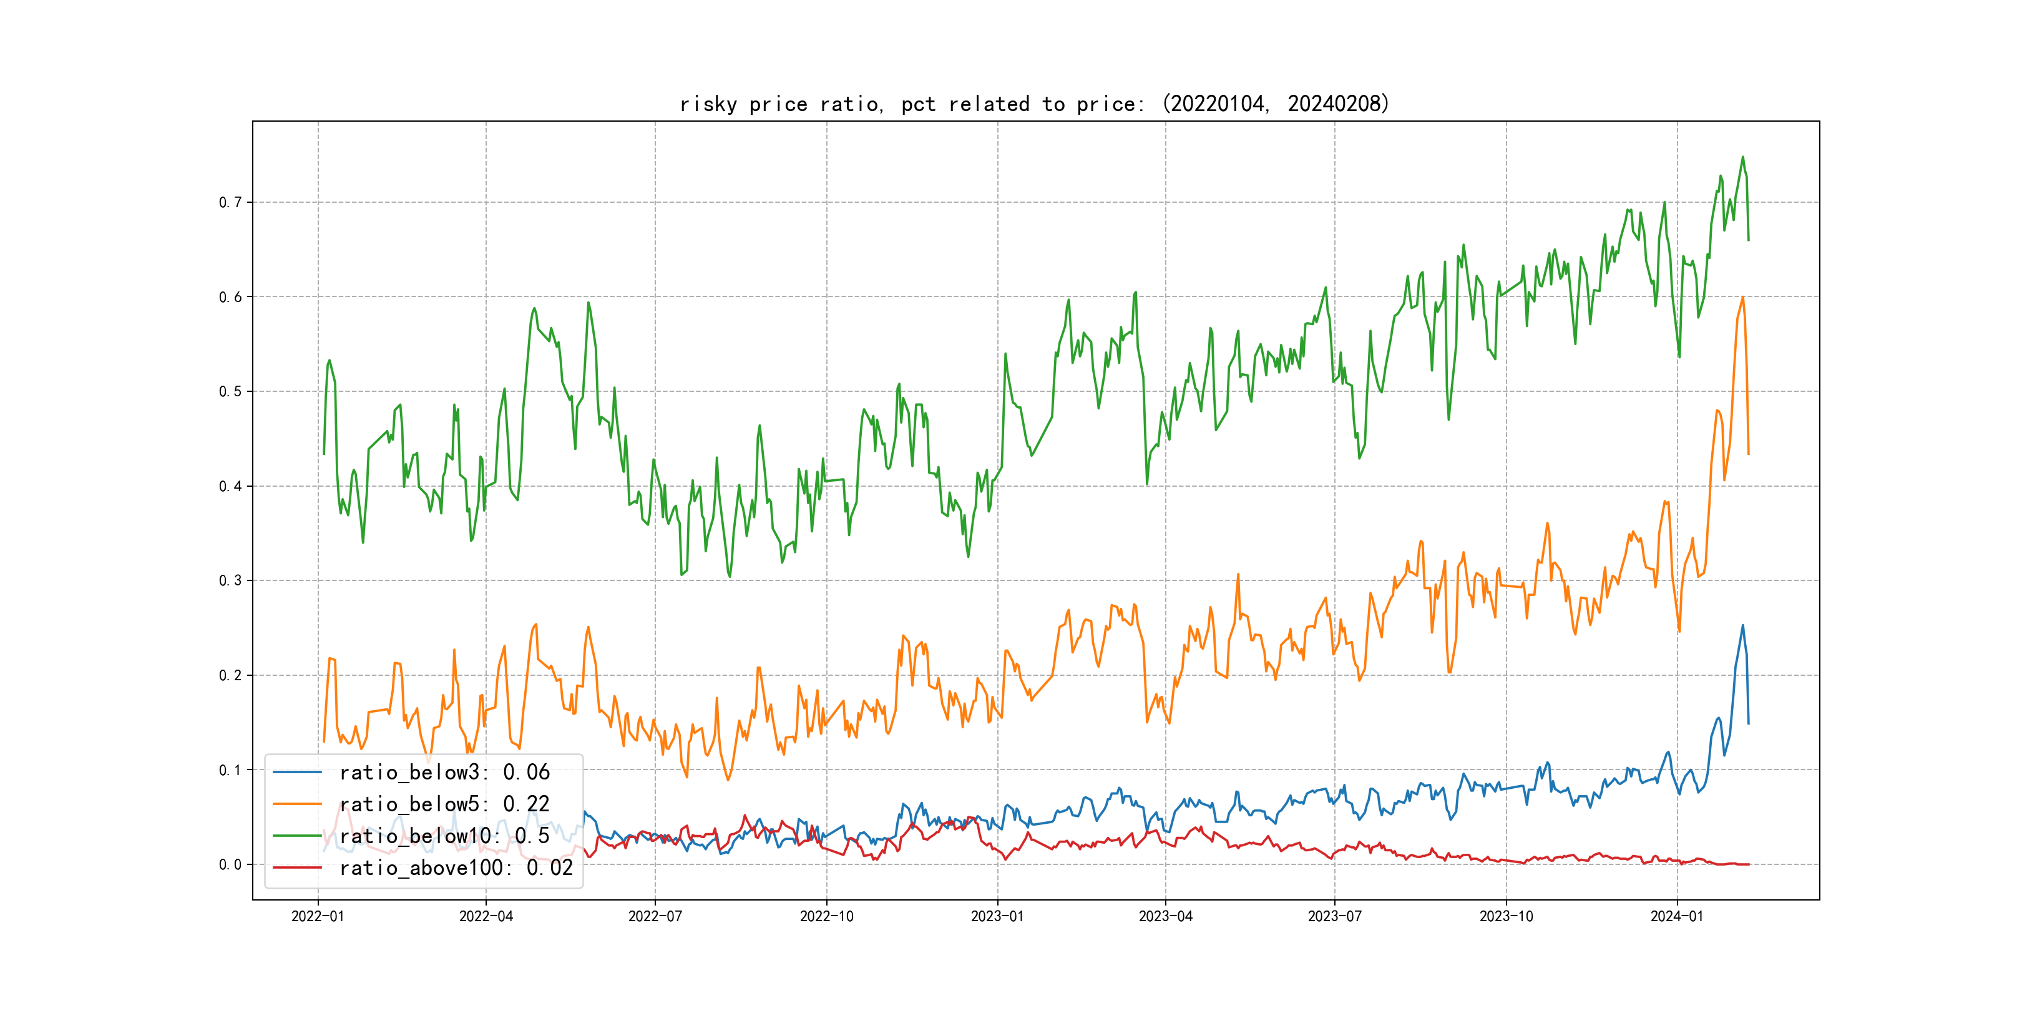Select the 'ratio_below5: 0.22' legend label
This screenshot has width=2022, height=1011.
click(444, 804)
